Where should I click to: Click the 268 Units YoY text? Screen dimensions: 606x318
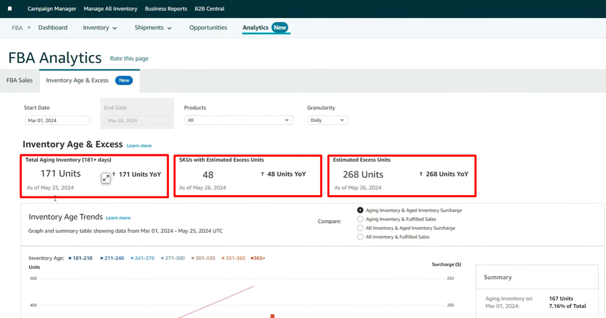pyautogui.click(x=447, y=174)
